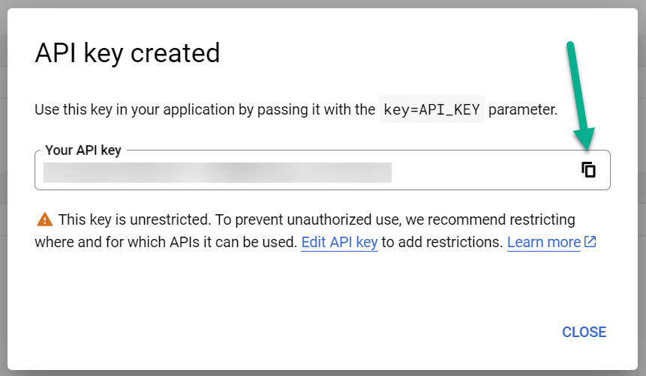Click the dimmed backdrop above the dialog
This screenshot has width=646, height=376.
323,4
